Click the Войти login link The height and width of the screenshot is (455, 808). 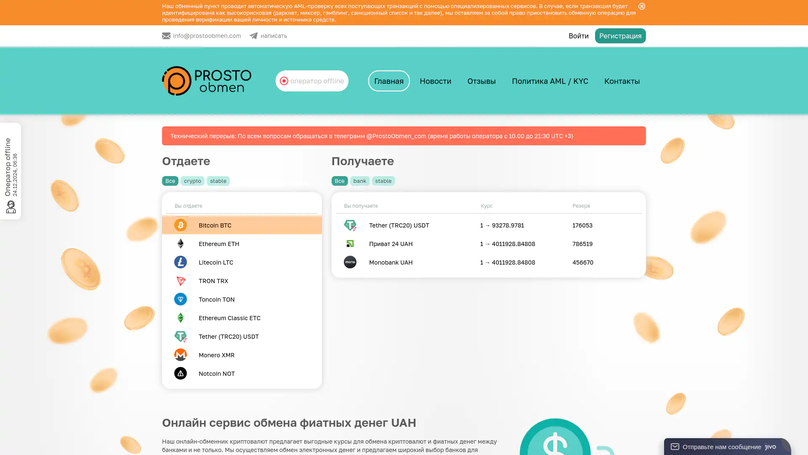coord(578,36)
